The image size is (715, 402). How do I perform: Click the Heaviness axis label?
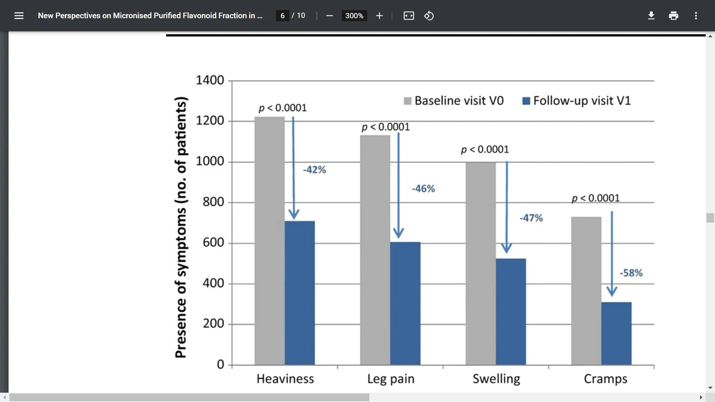(285, 379)
